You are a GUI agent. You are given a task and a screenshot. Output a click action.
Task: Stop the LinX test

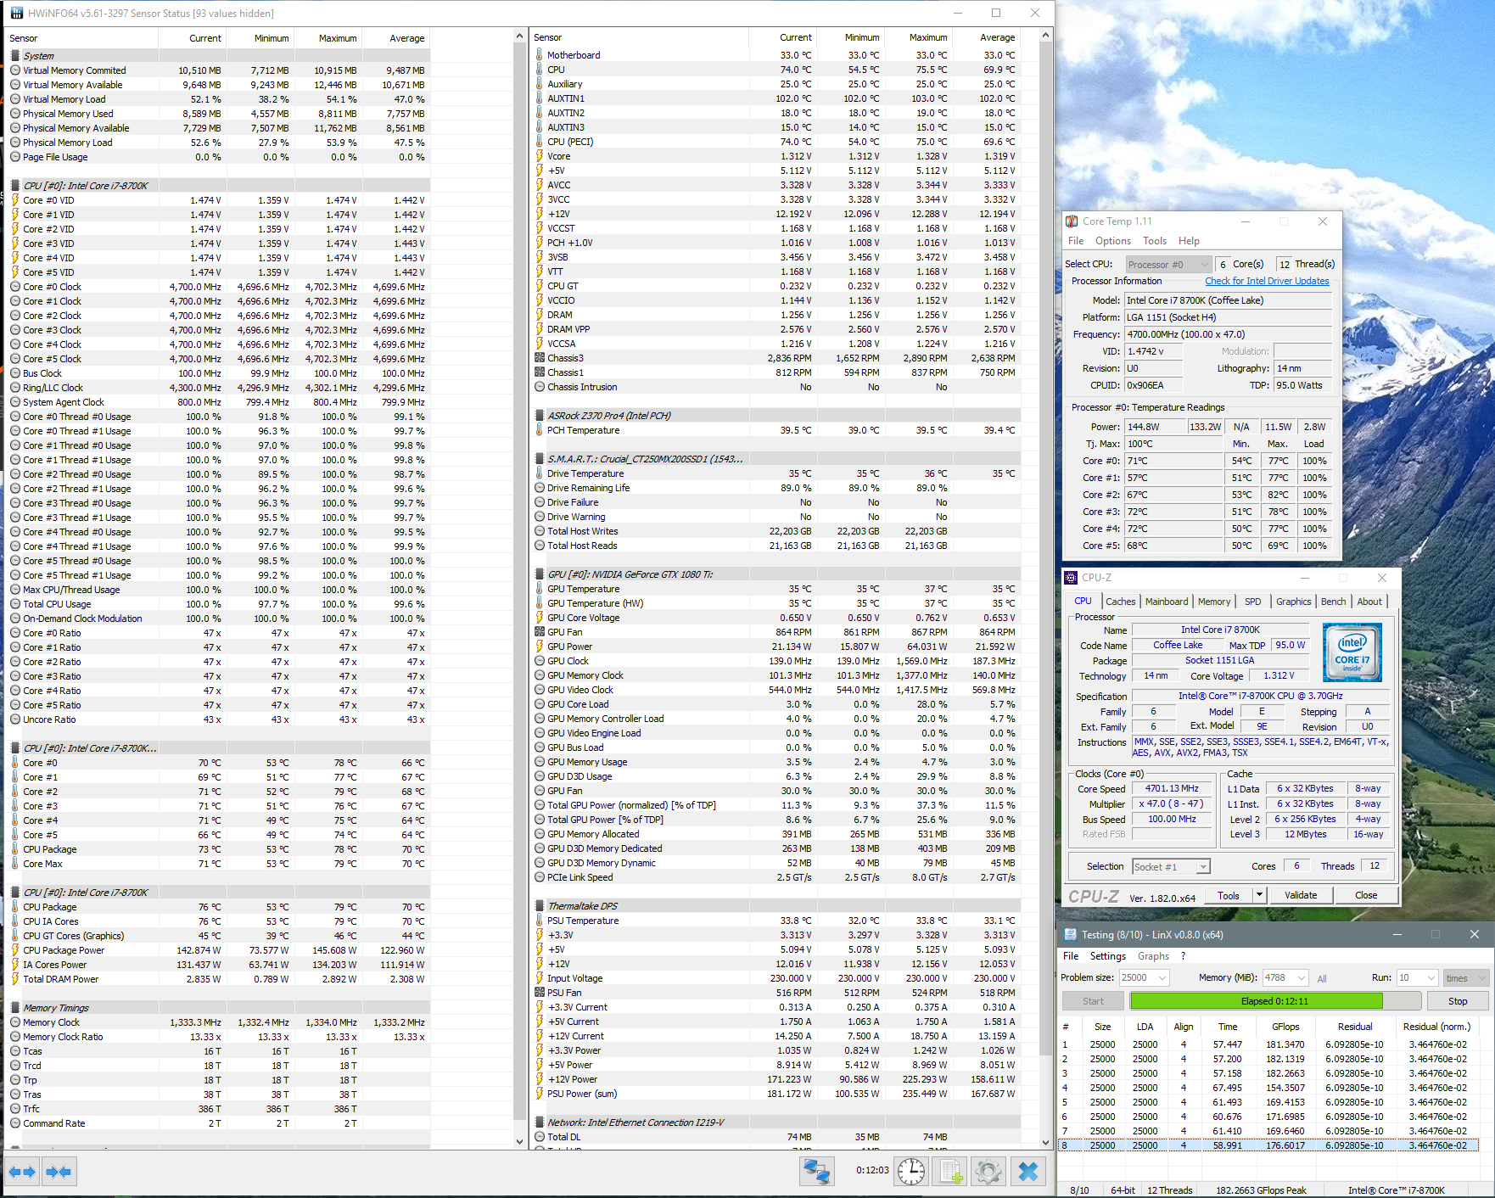[x=1457, y=1001]
